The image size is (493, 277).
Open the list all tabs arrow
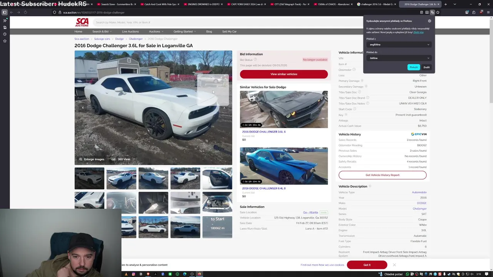click(454, 4)
